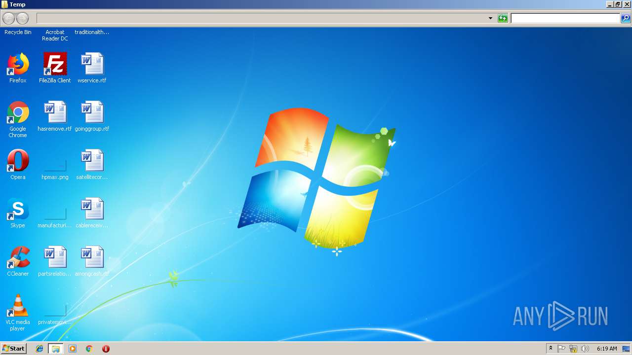Open the Start menu
The width and height of the screenshot is (632, 355).
(13, 349)
